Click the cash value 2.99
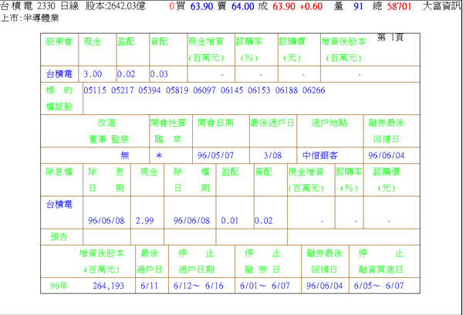Viewport: 463px width, 315px height. 145,221
